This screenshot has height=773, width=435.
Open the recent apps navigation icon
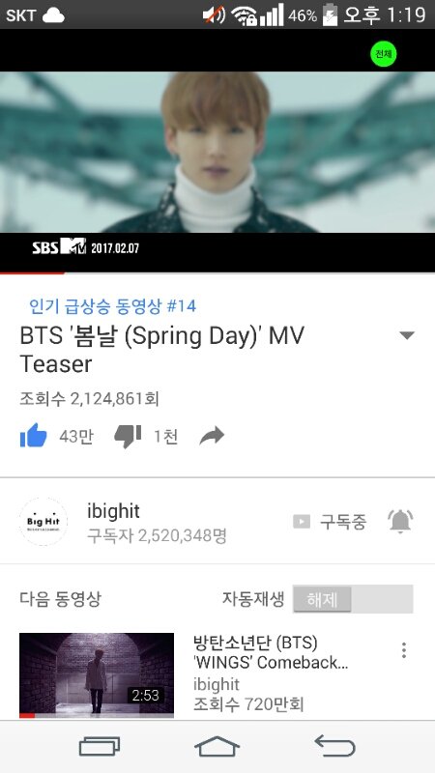tap(100, 746)
